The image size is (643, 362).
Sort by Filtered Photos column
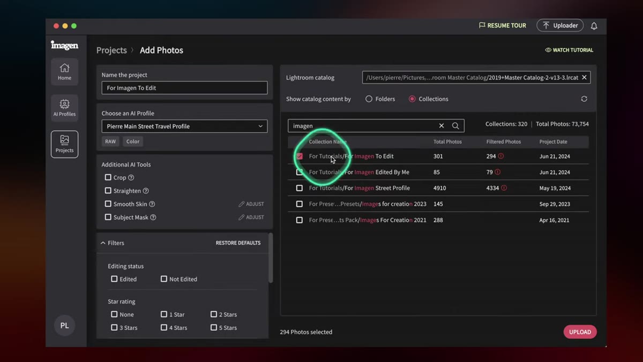(504, 142)
